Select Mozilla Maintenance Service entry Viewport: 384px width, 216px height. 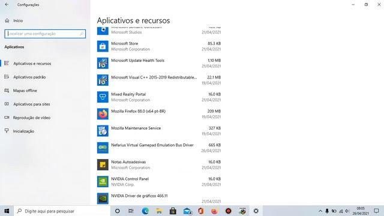point(136,128)
